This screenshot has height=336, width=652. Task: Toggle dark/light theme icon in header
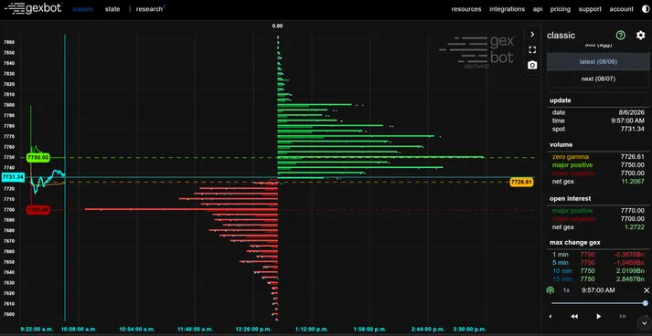[645, 9]
